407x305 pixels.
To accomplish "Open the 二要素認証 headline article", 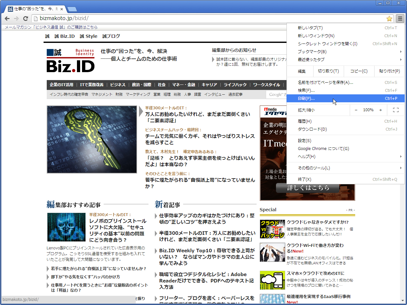I will tap(198, 117).
